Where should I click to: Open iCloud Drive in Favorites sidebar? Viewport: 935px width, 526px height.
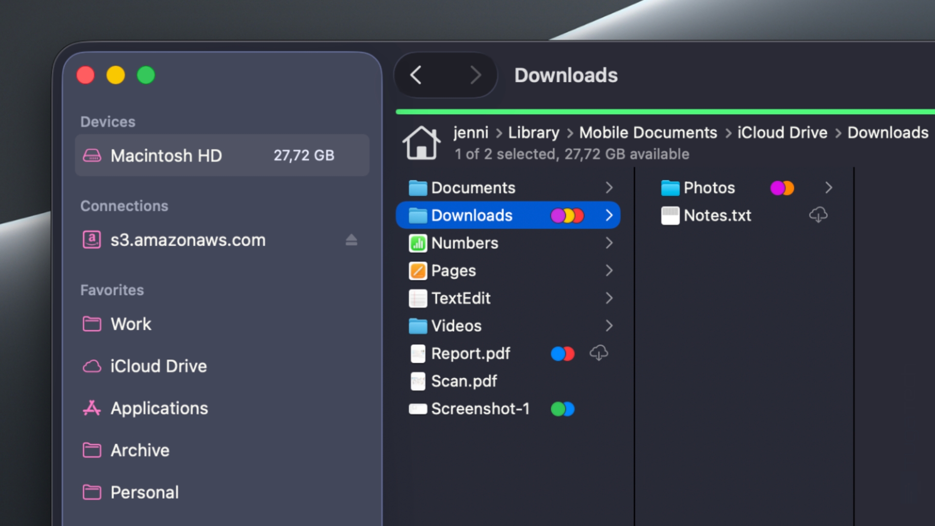pos(158,366)
